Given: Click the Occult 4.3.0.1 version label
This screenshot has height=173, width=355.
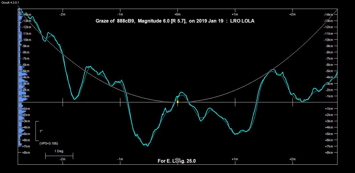Looking at the screenshot, I should coord(10,2).
